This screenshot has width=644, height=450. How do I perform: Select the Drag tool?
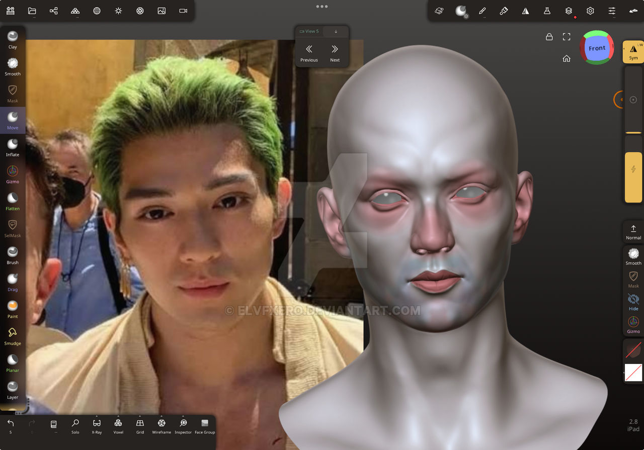coord(13,282)
